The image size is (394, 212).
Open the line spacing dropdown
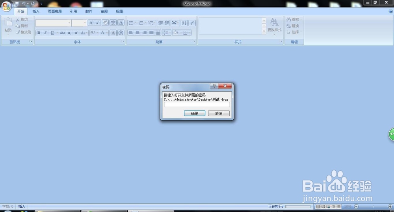pyautogui.click(x=167, y=33)
